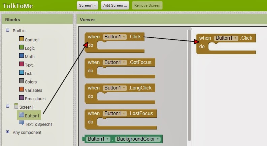This screenshot has width=267, height=146.
Task: Select the Logic blocks color icon
Action: coord(22,47)
